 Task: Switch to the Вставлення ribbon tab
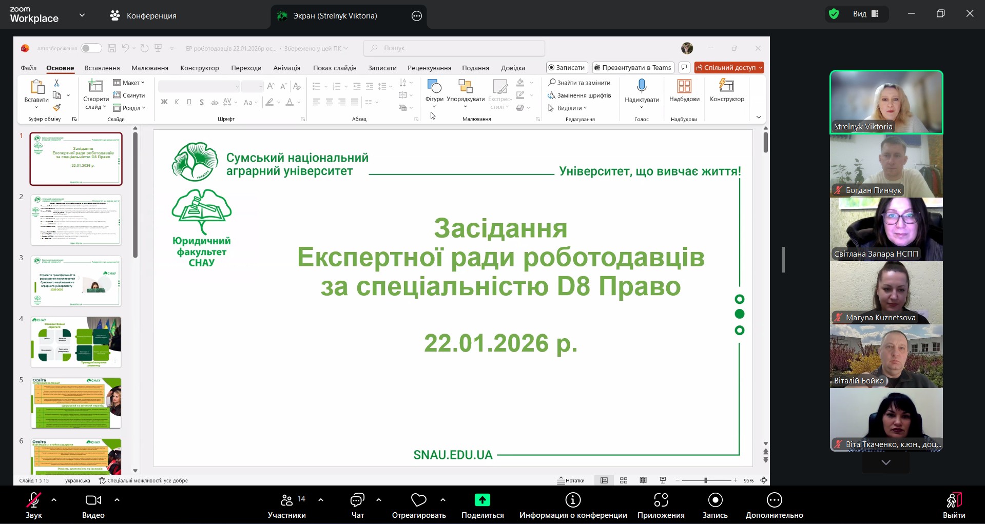[x=102, y=68]
